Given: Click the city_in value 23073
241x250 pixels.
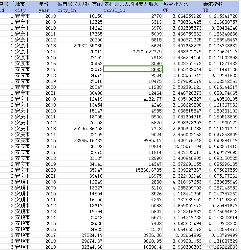Looking at the screenshot, I should 96,69.
